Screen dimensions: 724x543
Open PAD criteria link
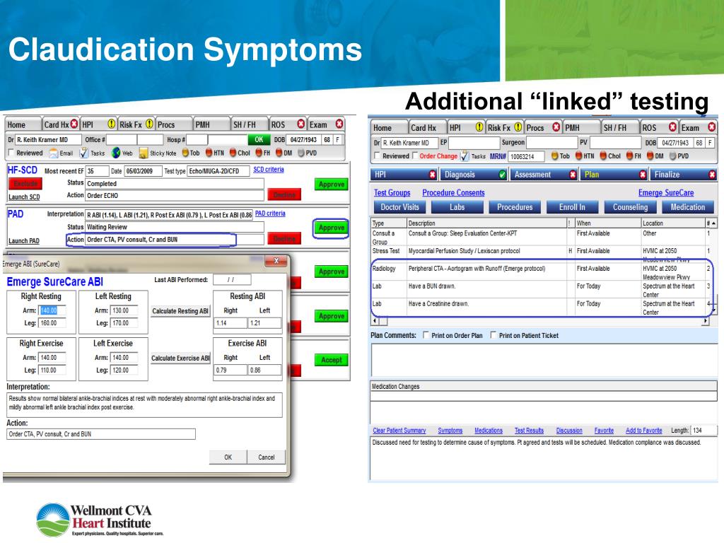point(270,214)
